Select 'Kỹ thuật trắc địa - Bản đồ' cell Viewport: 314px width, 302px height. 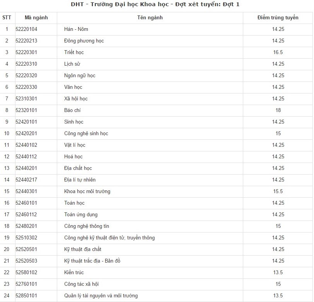click(x=92, y=261)
